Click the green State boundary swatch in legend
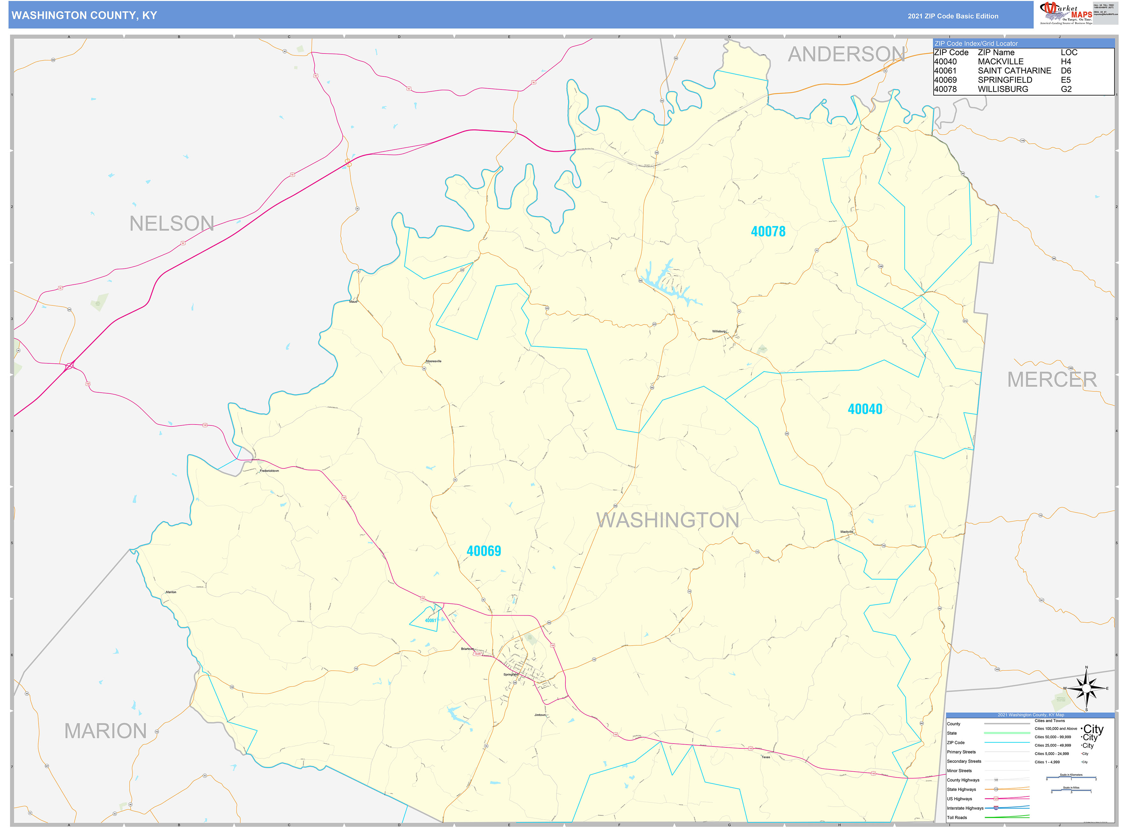 click(1007, 733)
